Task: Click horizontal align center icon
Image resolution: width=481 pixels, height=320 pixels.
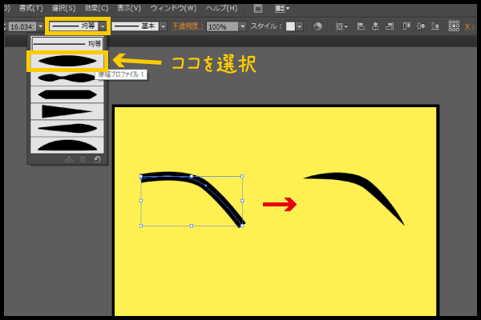Action: 375,26
